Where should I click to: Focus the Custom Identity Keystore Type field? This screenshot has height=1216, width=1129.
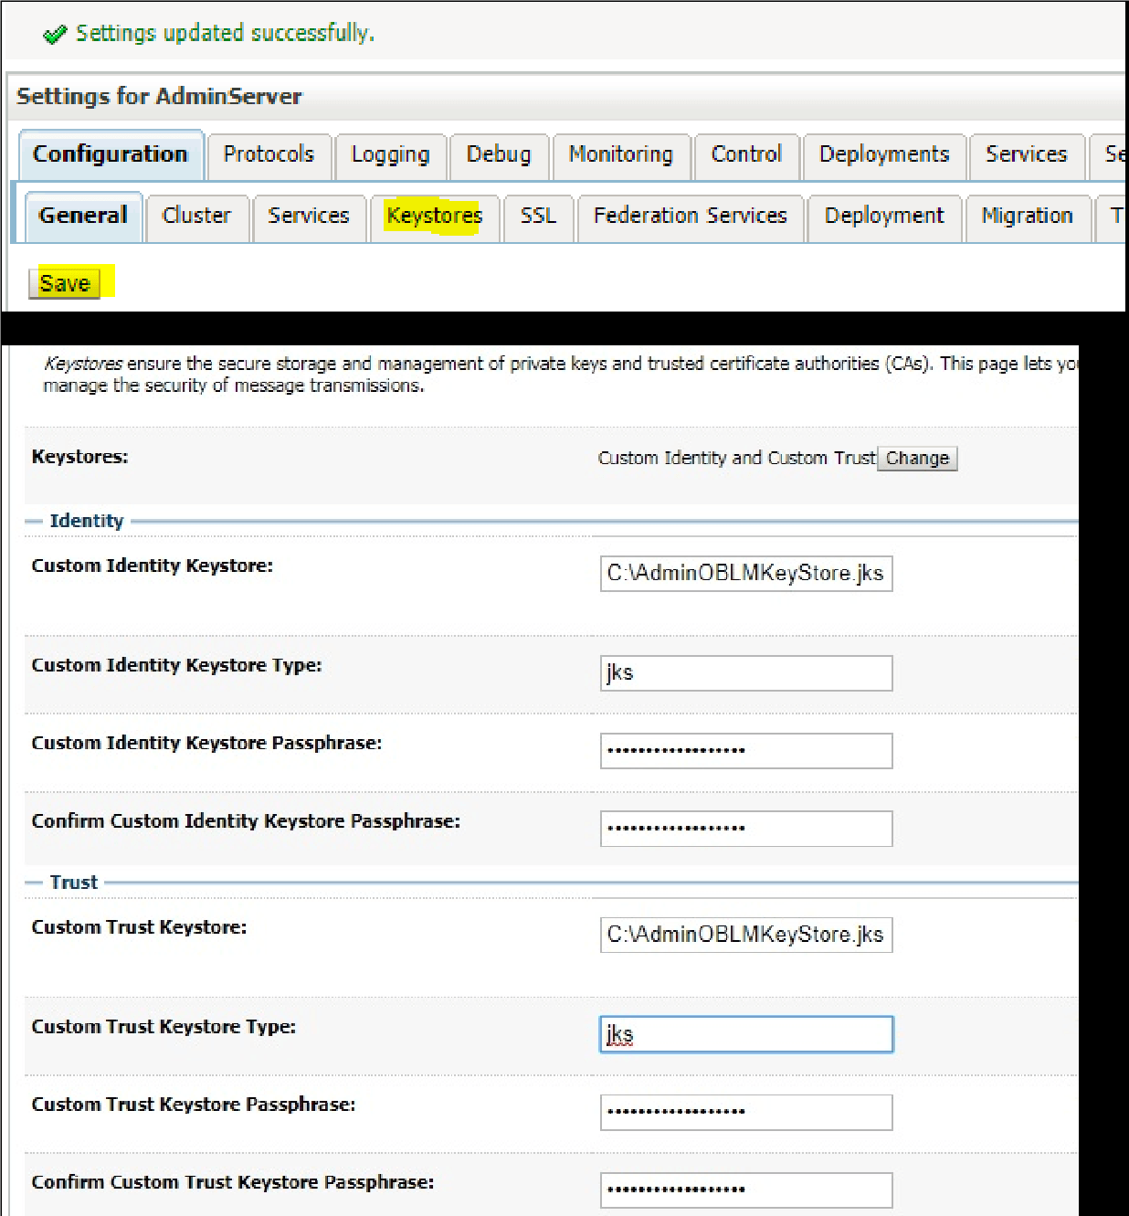[x=745, y=673]
